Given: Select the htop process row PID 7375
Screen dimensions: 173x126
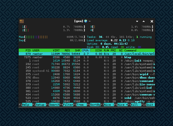Looking at the screenshot, I should [87, 57].
